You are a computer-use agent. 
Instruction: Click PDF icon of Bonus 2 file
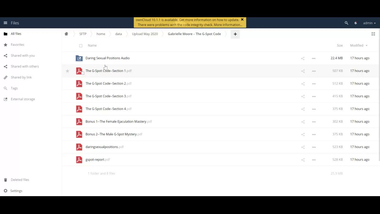79,134
